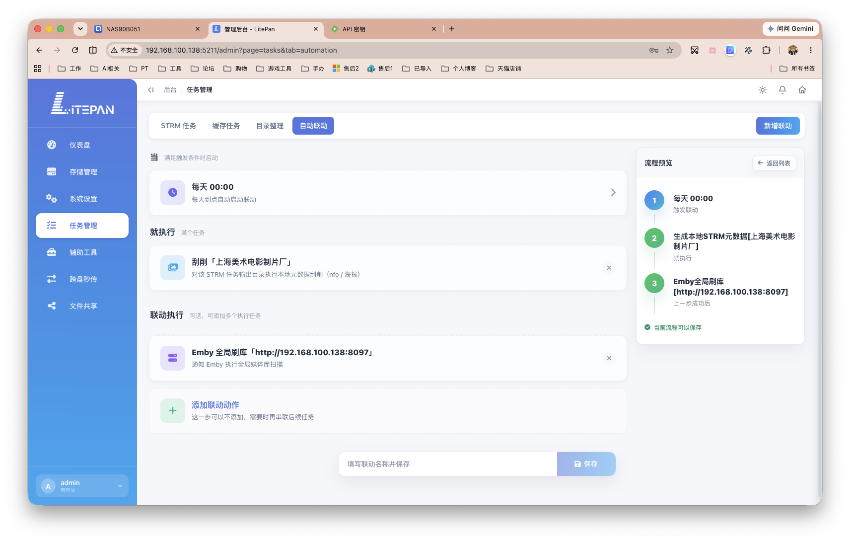
Task: Switch to the STRM 任务 tab
Action: [x=179, y=126]
